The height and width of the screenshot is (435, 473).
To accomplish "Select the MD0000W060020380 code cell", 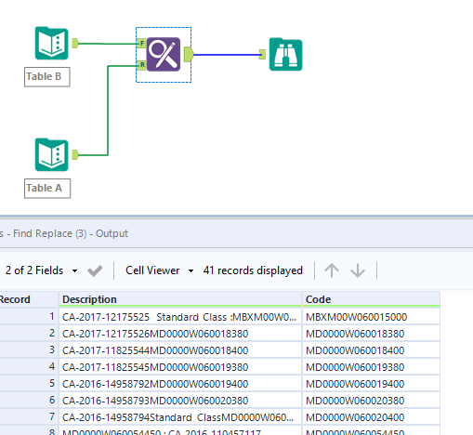I will (x=371, y=401).
